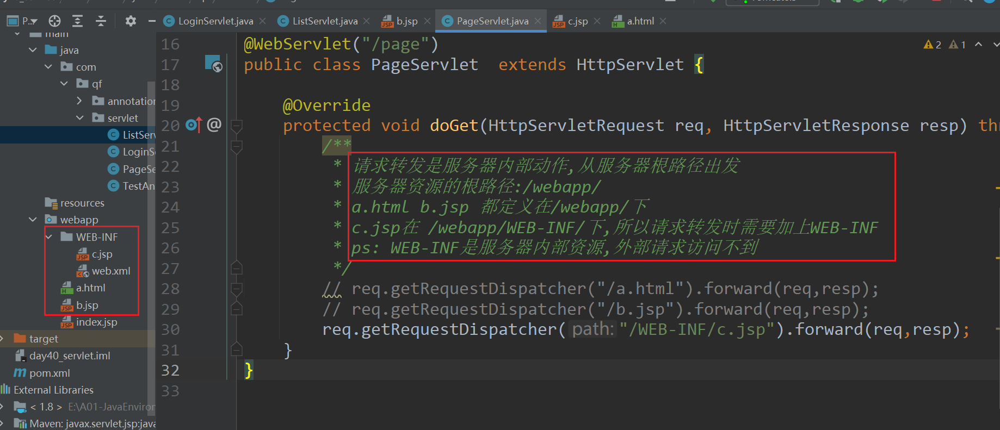
Task: Close the c.jsp tab
Action: (x=597, y=21)
